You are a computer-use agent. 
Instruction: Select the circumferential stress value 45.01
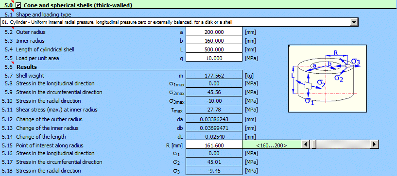(x=214, y=162)
